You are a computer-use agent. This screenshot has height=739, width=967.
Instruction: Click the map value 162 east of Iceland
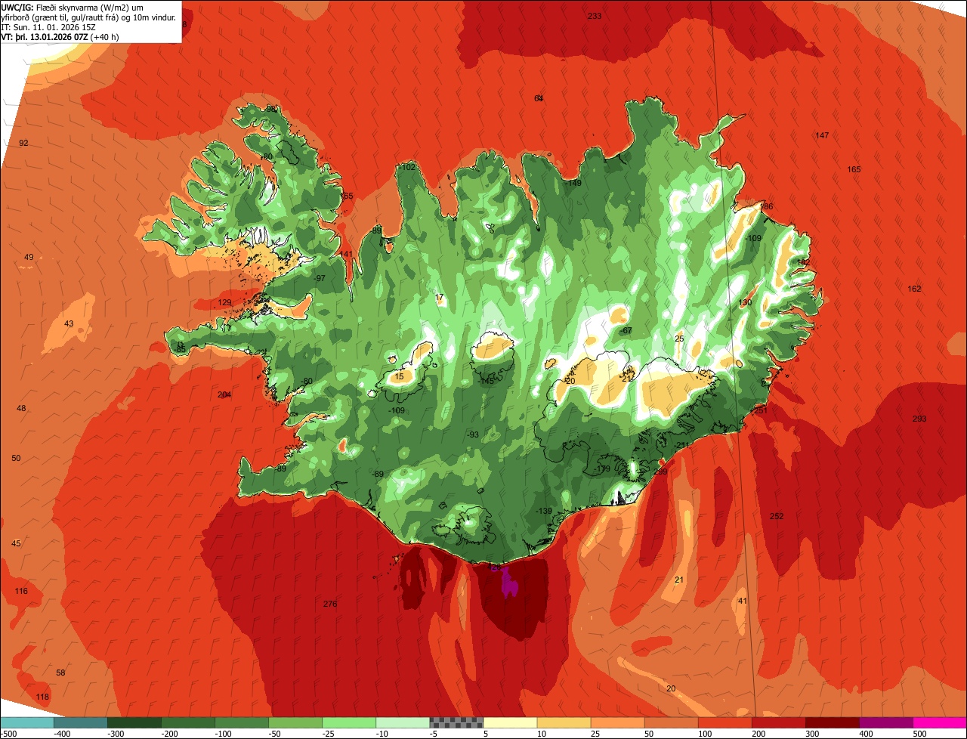pos(914,289)
